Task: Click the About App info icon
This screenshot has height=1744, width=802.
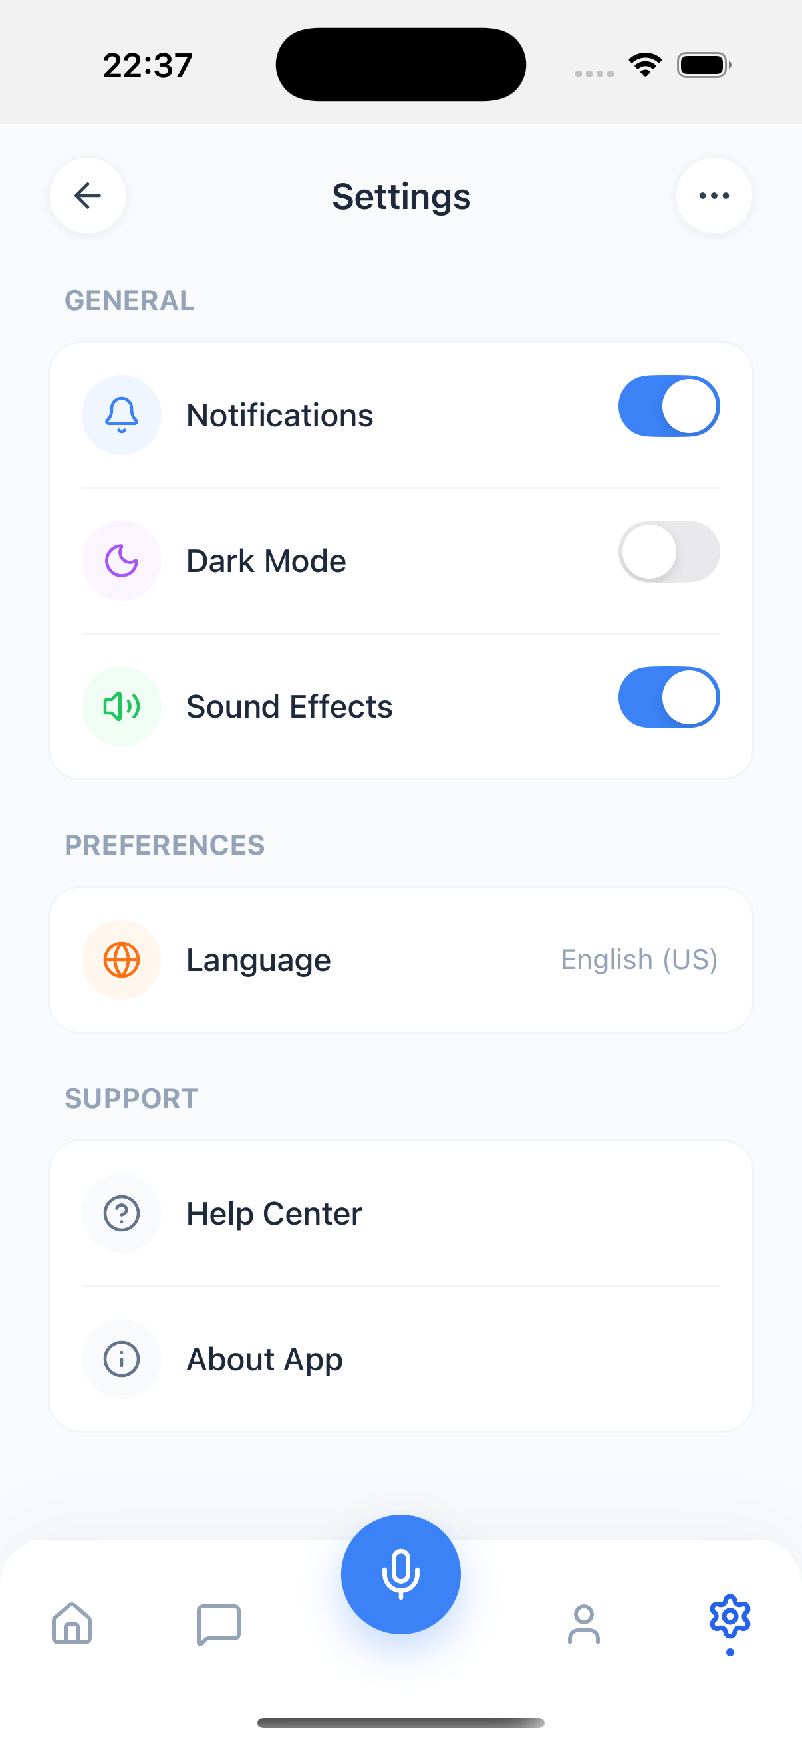Action: (x=121, y=1359)
